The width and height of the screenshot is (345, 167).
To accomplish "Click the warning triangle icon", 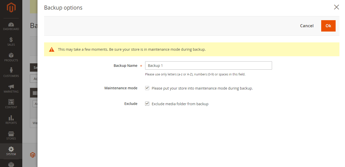I will tap(52, 49).
